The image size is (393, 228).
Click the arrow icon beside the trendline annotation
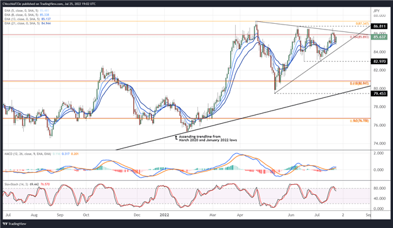(x=176, y=138)
